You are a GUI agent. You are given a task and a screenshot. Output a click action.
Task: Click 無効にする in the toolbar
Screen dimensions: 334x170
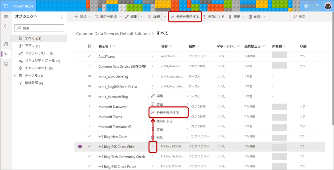[213, 17]
